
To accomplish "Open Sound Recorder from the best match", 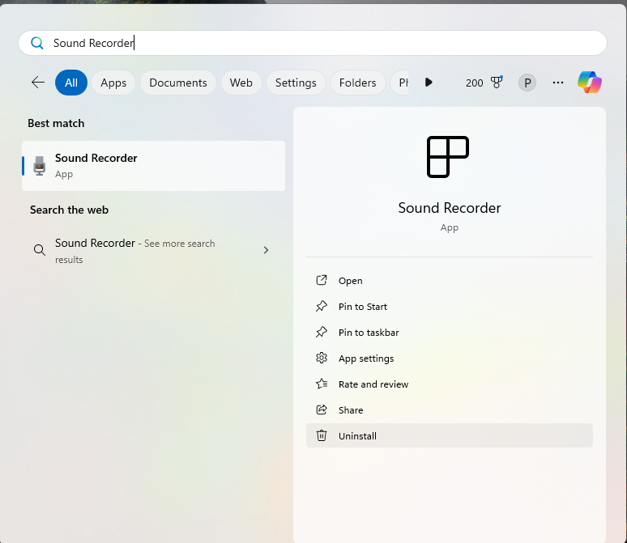I will click(153, 166).
